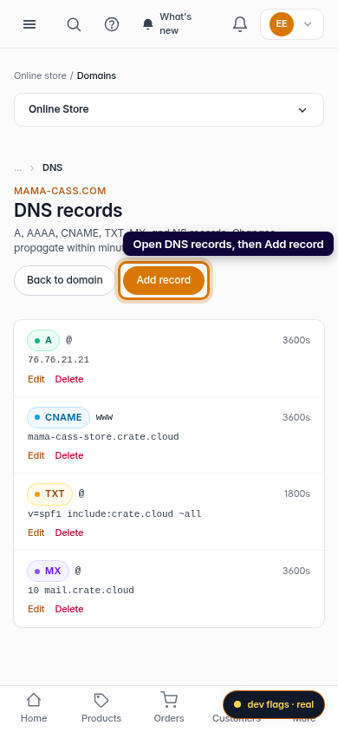Click Back to domain button
The image size is (338, 732).
tap(65, 280)
